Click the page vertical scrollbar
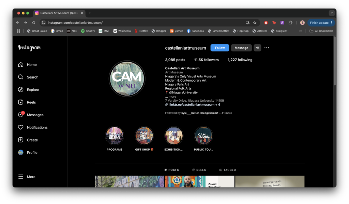The width and height of the screenshot is (349, 204). 335,61
